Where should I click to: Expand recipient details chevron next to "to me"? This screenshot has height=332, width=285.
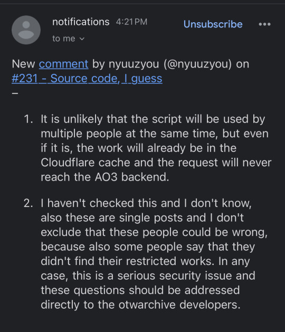[82, 39]
